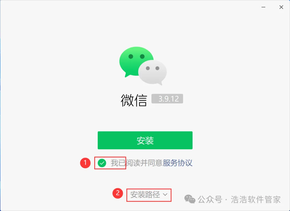Click the 安装路径 text label

(x=145, y=195)
